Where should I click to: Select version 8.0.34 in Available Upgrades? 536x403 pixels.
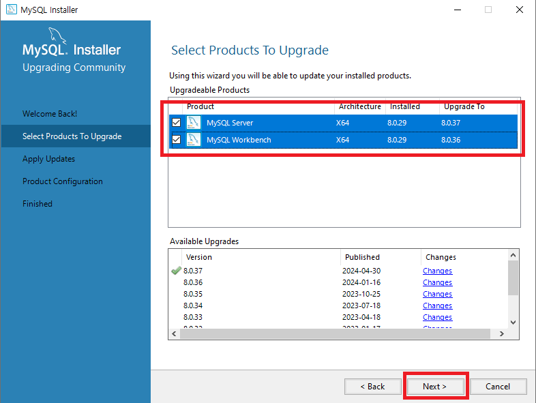point(193,305)
